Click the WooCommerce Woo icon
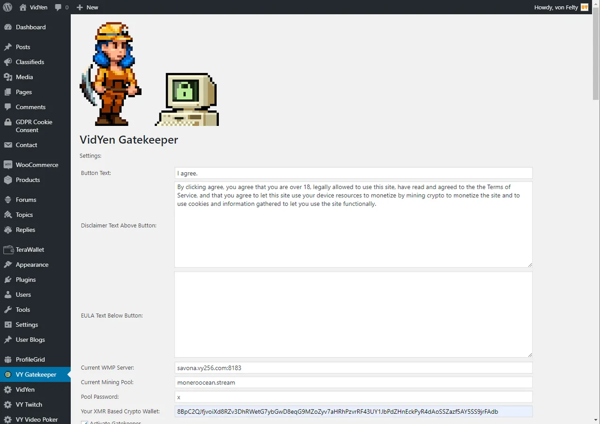This screenshot has height=424, width=600. coord(7,165)
